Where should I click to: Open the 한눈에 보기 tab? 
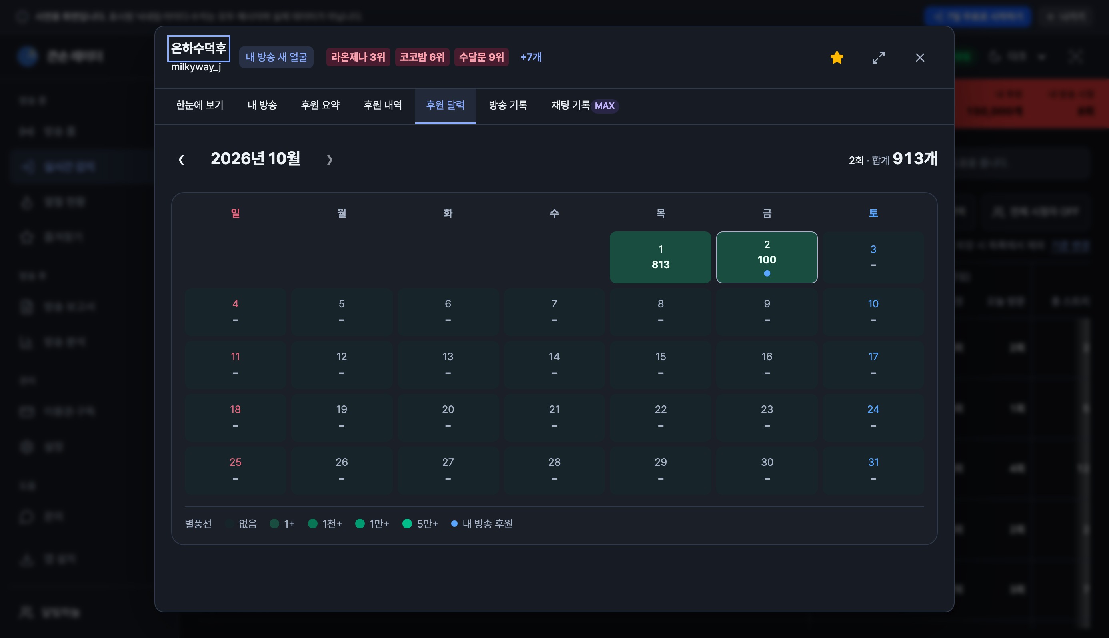tap(200, 105)
